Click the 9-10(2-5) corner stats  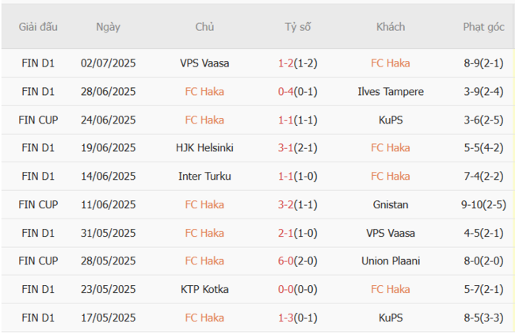click(483, 205)
